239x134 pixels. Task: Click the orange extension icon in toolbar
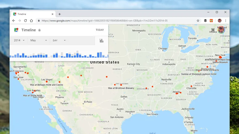point(212,21)
